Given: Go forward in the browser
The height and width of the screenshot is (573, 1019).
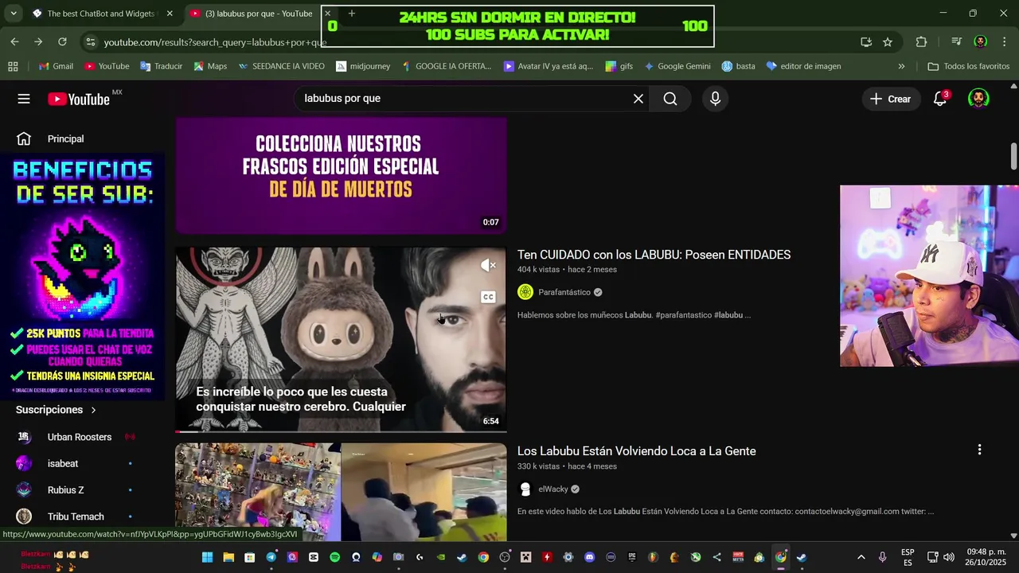Looking at the screenshot, I should [x=38, y=41].
